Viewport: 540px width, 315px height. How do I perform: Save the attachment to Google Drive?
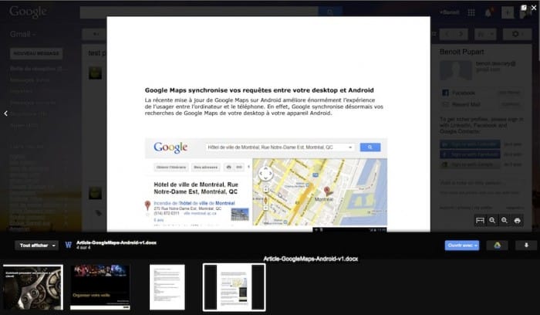coord(497,246)
